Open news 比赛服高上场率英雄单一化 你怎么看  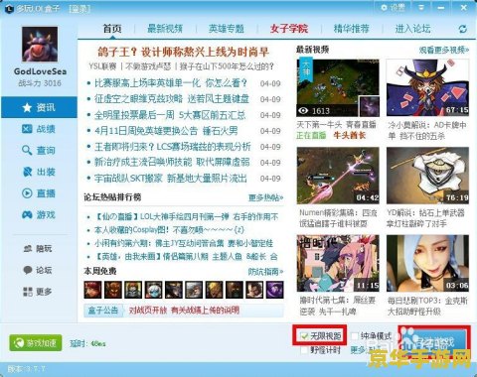171,82
